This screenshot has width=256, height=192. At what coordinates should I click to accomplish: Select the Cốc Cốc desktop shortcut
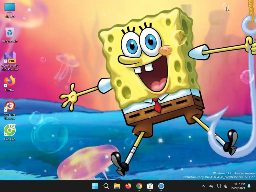coord(10,132)
